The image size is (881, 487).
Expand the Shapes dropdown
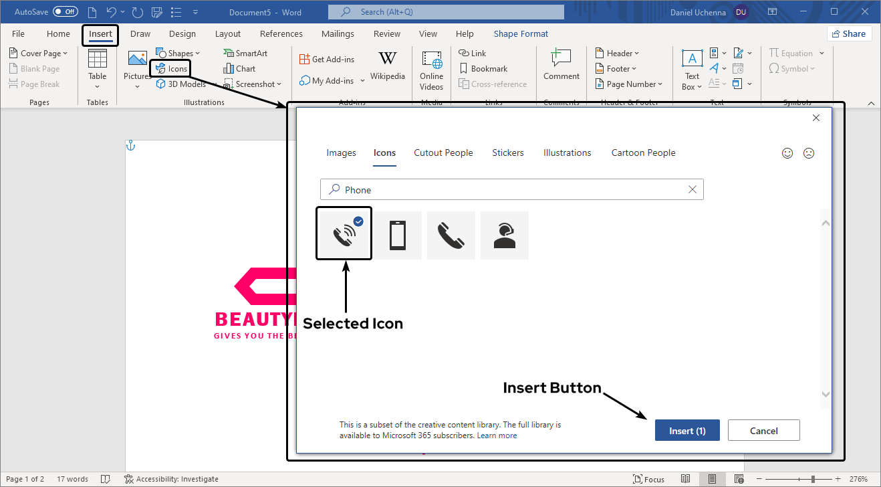coord(179,54)
